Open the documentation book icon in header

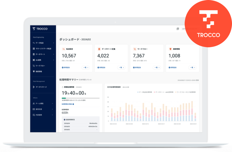click(x=178, y=29)
